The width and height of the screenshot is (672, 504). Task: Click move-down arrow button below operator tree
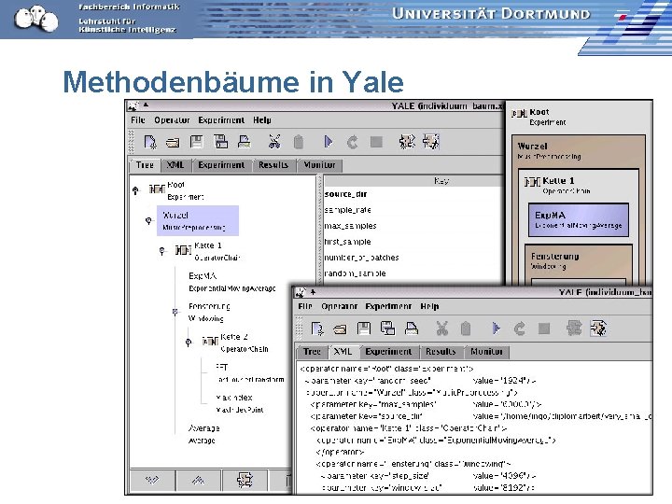coord(152,480)
